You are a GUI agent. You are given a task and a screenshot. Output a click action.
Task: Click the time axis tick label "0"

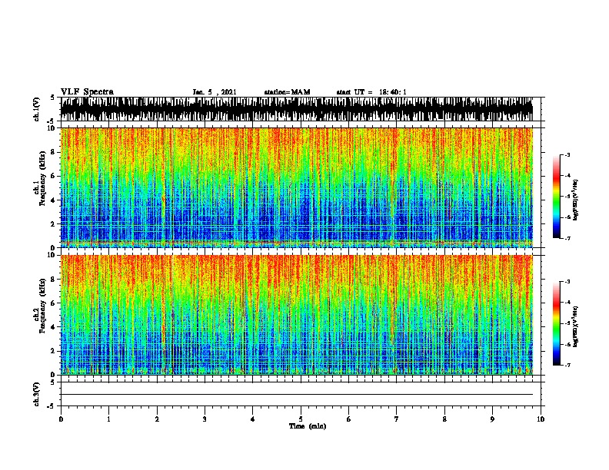61,419
